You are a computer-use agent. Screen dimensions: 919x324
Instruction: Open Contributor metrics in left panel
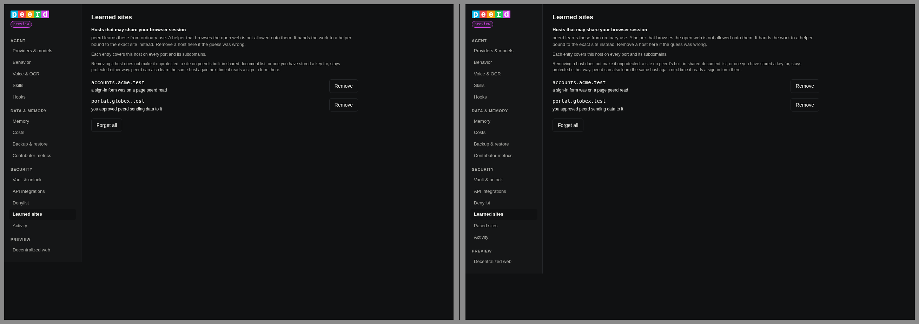(42, 156)
